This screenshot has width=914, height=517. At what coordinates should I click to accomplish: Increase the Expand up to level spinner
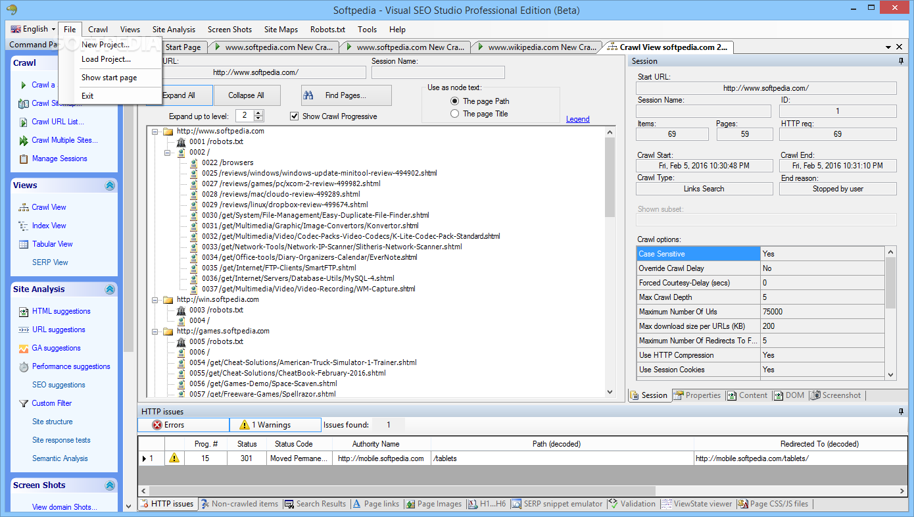click(258, 112)
